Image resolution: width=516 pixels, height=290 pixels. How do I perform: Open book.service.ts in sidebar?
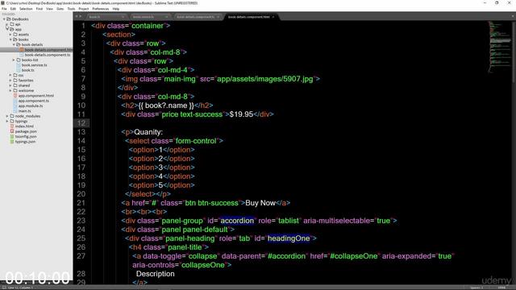(x=34, y=65)
